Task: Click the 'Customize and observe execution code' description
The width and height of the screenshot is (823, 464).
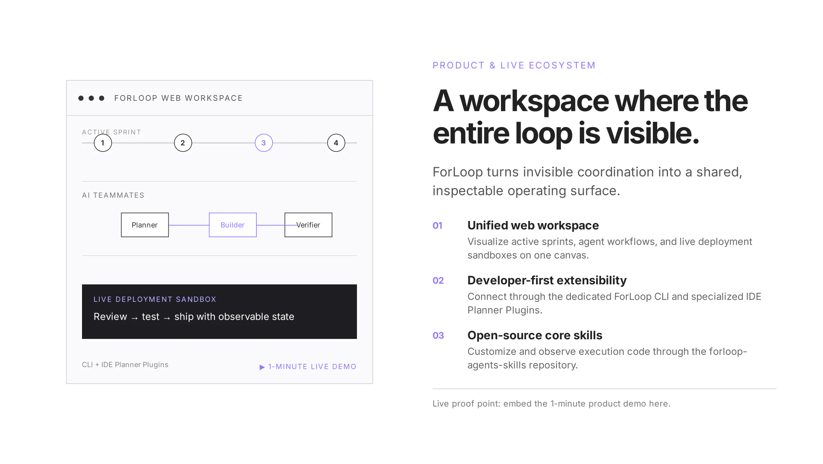Action: coord(607,358)
